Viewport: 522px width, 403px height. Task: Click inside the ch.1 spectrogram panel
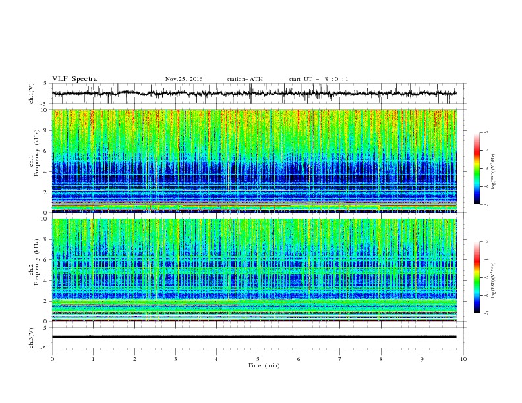coord(254,161)
